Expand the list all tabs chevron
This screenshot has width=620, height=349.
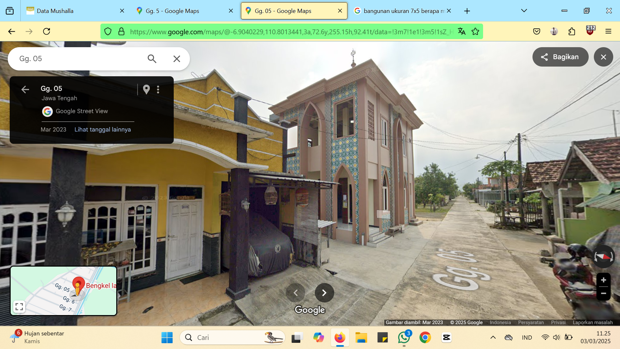coord(524,11)
